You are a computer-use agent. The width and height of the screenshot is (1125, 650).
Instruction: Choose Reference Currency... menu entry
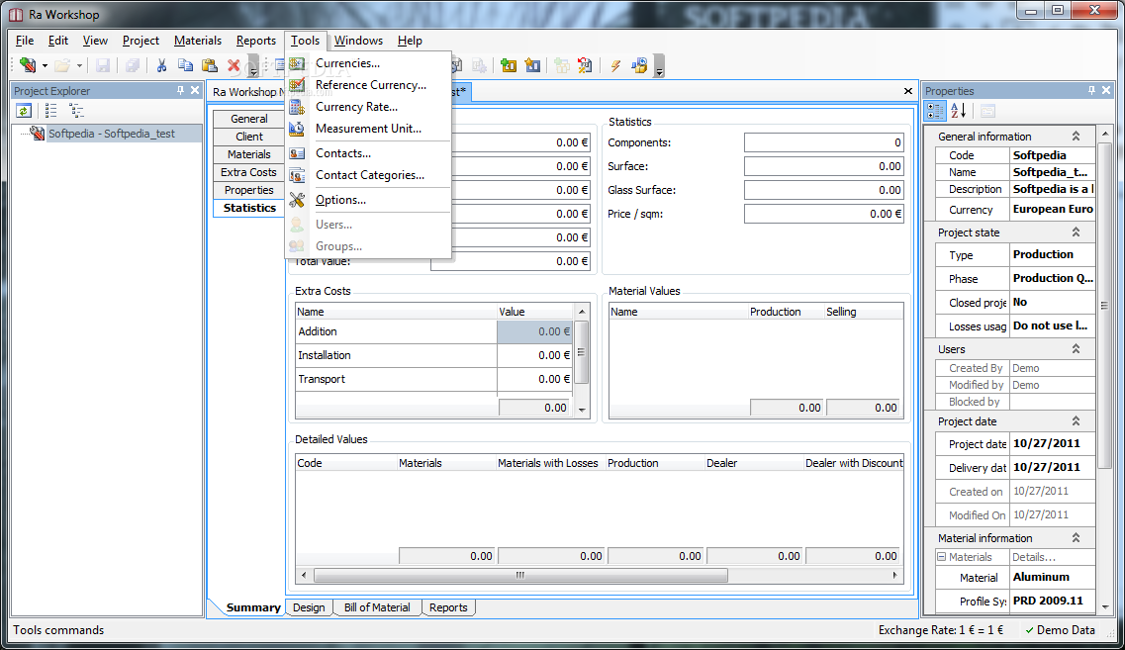pyautogui.click(x=369, y=85)
